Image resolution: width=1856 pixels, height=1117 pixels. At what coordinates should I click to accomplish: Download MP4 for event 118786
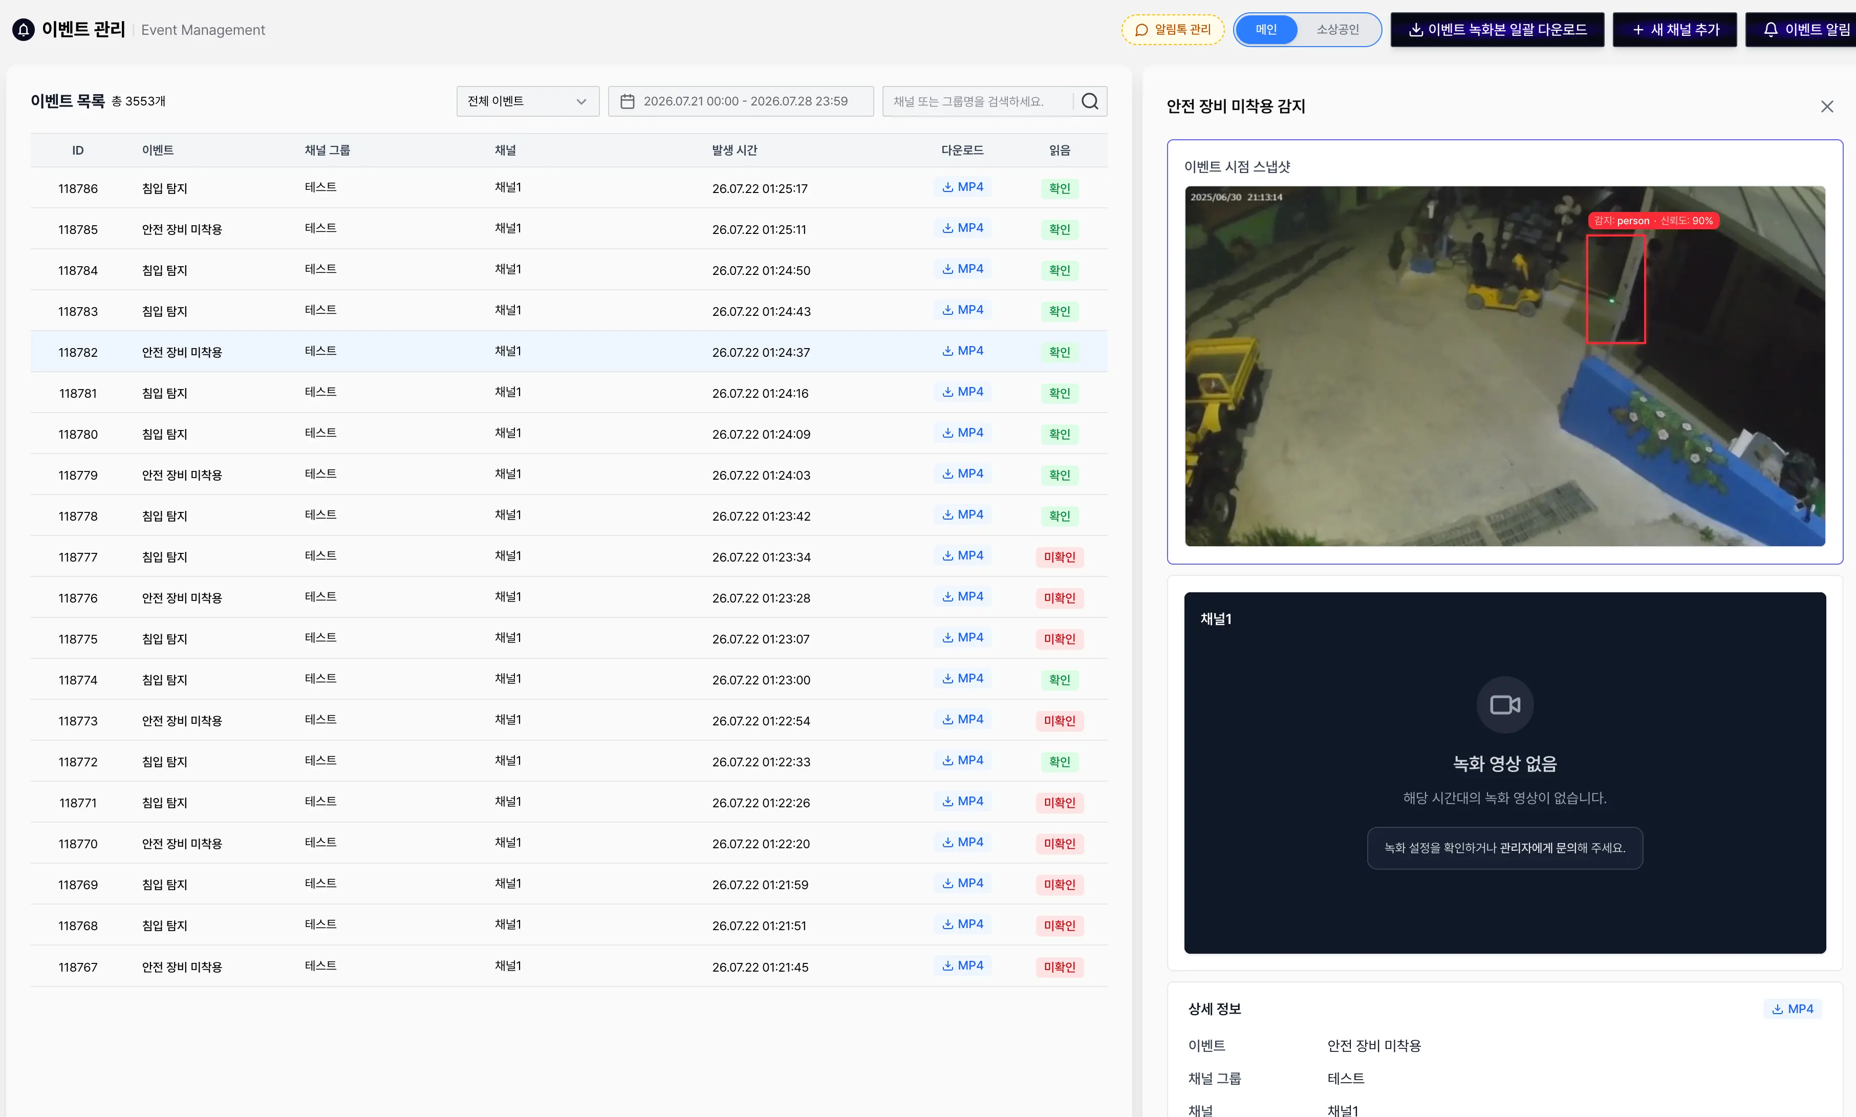coord(963,187)
